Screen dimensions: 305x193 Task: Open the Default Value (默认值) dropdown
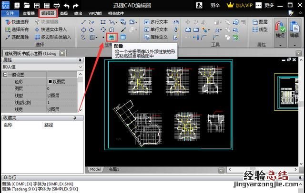click(80, 68)
